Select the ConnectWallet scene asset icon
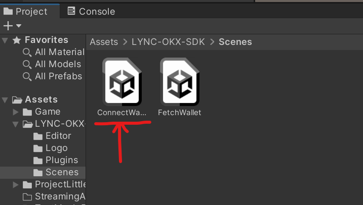 122,82
